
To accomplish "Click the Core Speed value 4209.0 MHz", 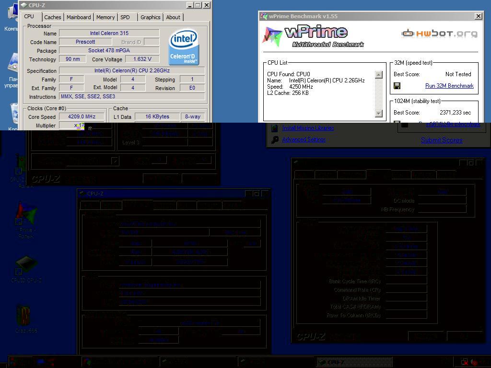I will pos(82,116).
